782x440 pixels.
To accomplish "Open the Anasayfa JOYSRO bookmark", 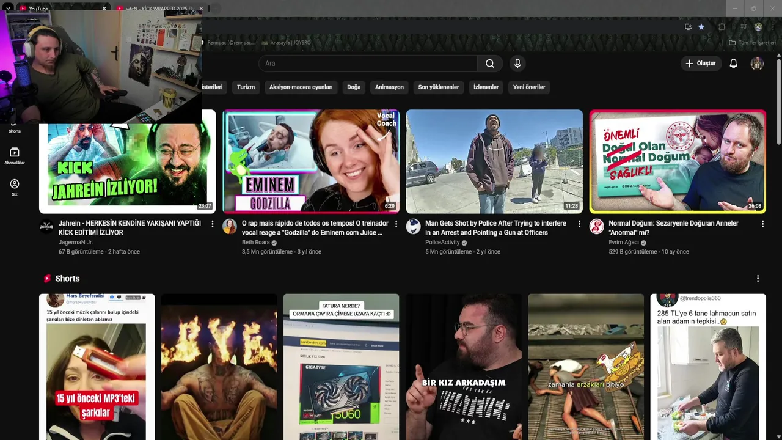I will pos(286,43).
